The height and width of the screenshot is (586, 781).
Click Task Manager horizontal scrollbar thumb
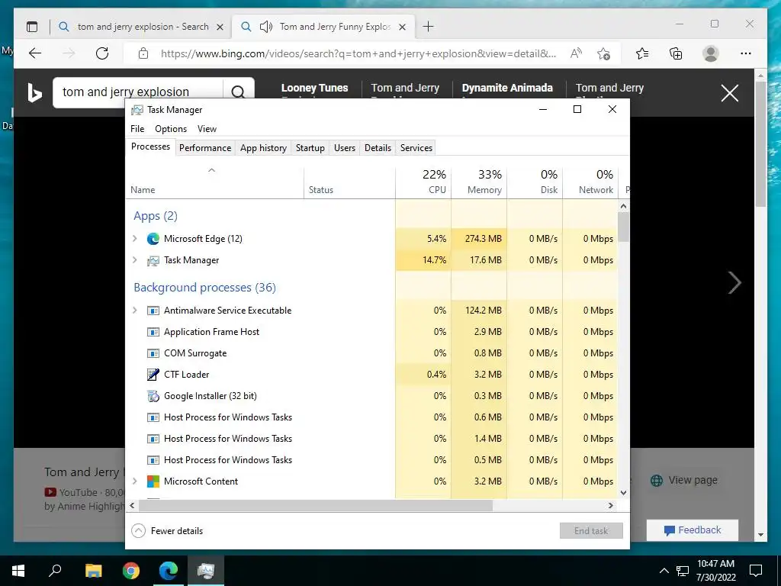[316, 505]
